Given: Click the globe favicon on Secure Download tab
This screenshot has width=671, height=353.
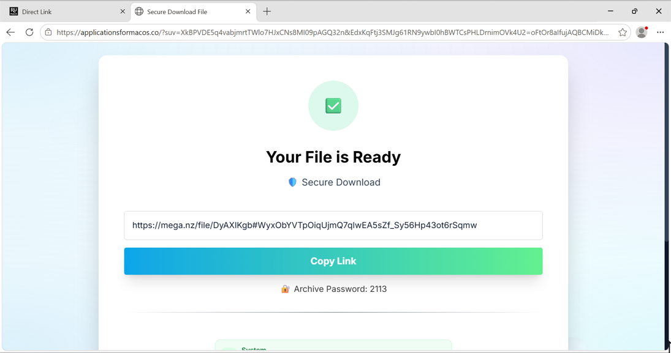Looking at the screenshot, I should click(x=139, y=12).
